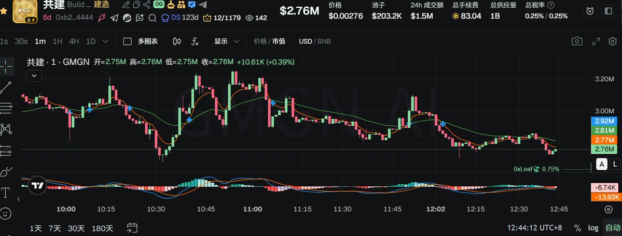Open the 显示 dropdown

[227, 41]
